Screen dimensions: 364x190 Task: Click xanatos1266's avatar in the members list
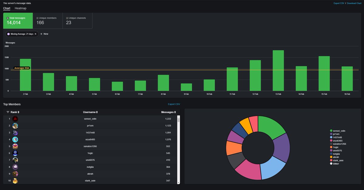(x=15, y=146)
